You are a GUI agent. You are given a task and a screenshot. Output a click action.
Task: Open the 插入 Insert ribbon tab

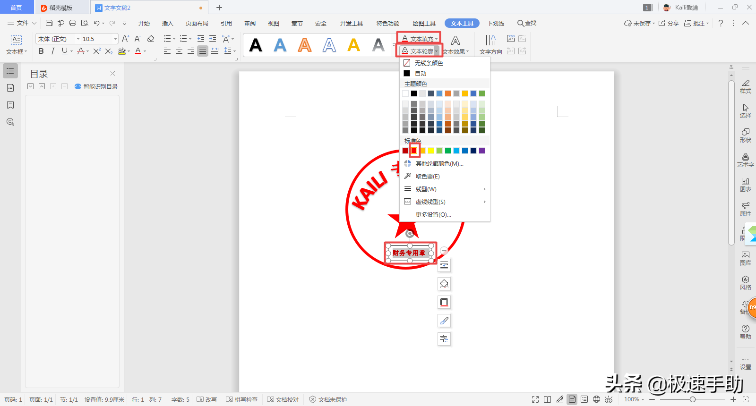(168, 23)
